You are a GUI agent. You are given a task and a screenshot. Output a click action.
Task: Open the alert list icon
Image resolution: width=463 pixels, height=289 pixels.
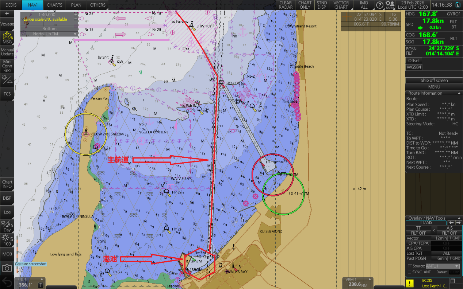(x=453, y=281)
